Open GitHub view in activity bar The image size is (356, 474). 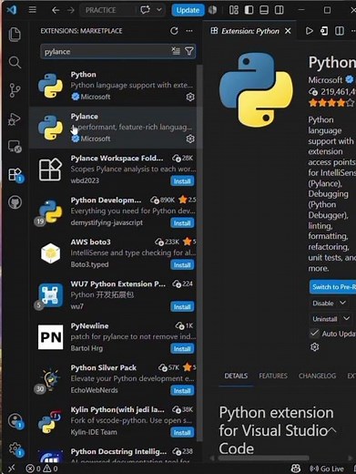point(15,202)
